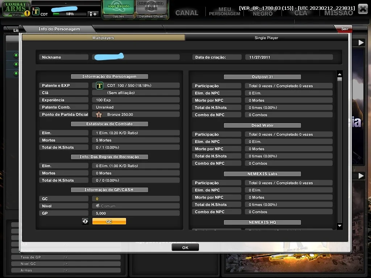The height and width of the screenshot is (278, 371).
Task: Click the add friend plus icon
Action: [x=92, y=14]
